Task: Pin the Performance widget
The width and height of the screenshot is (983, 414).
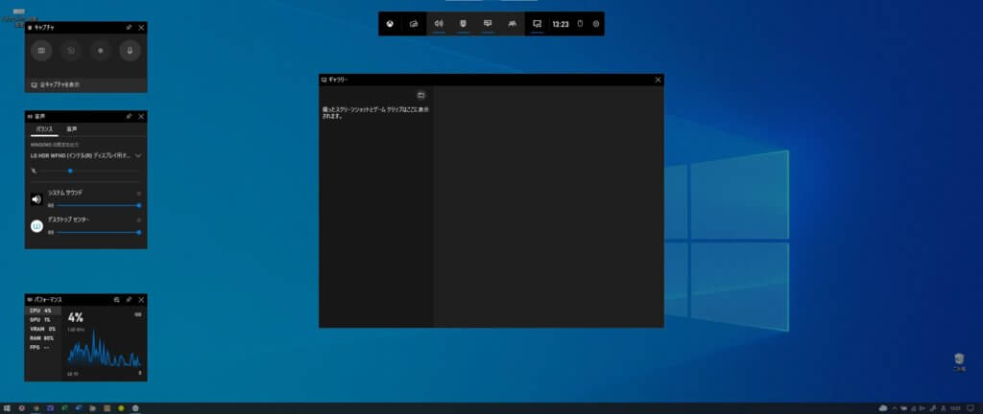Action: [x=129, y=300]
